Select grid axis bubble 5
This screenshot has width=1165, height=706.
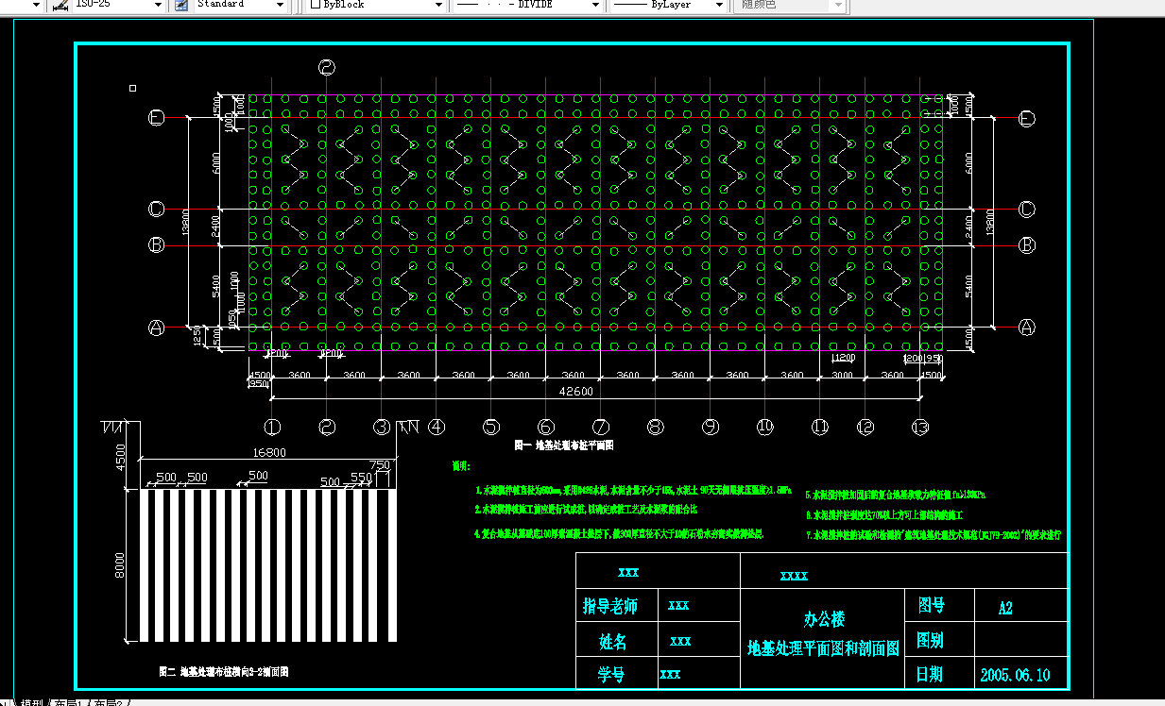click(490, 427)
